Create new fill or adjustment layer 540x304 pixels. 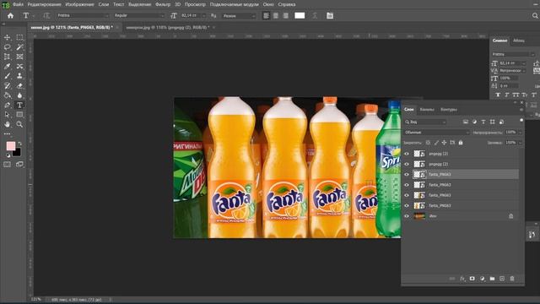pyautogui.click(x=482, y=279)
